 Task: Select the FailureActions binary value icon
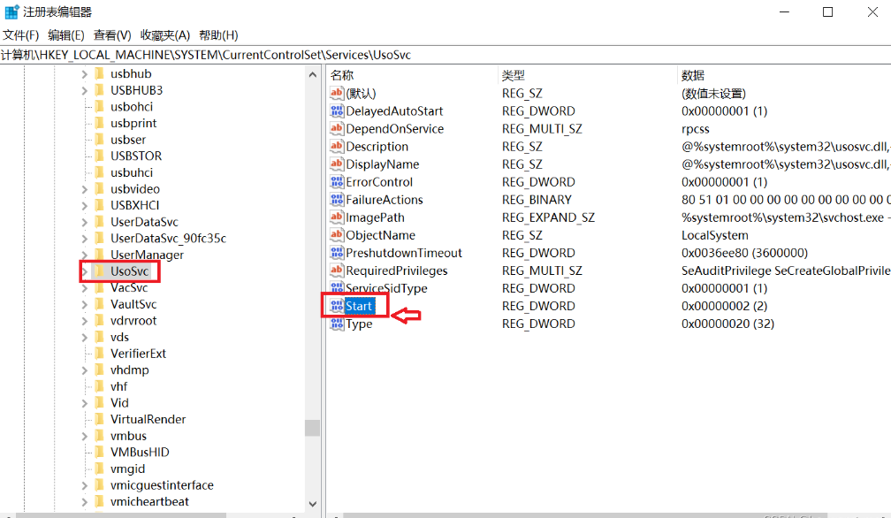336,200
